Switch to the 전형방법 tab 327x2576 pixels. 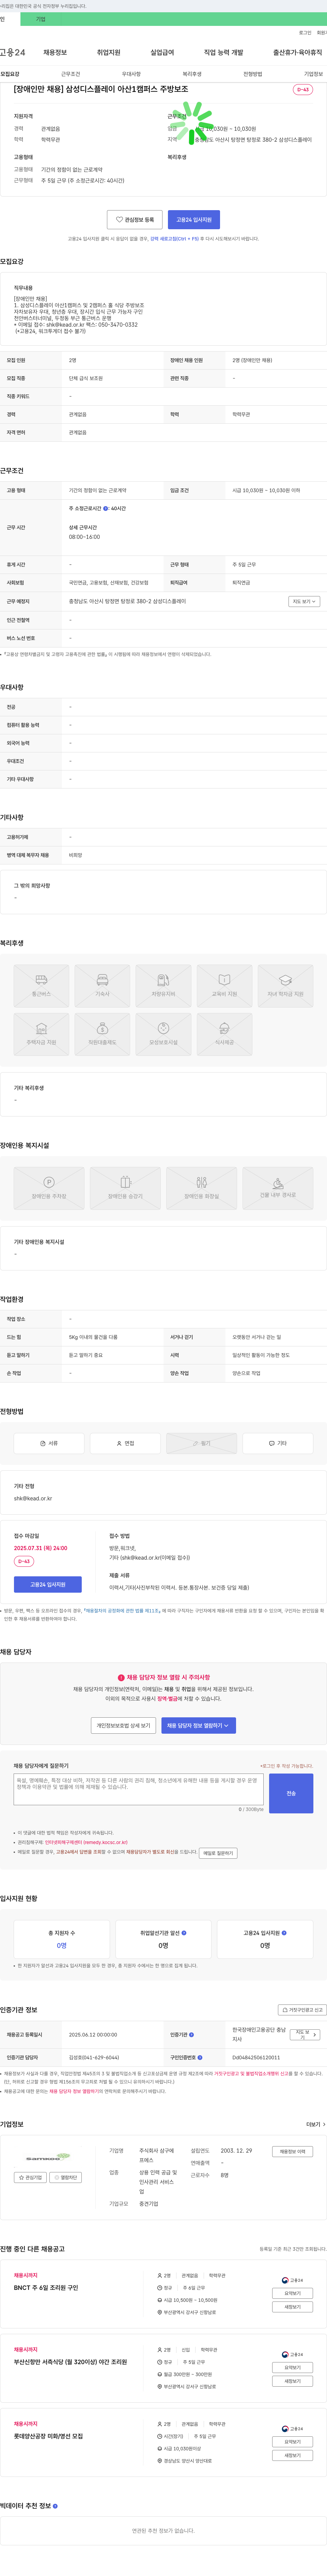click(x=253, y=74)
